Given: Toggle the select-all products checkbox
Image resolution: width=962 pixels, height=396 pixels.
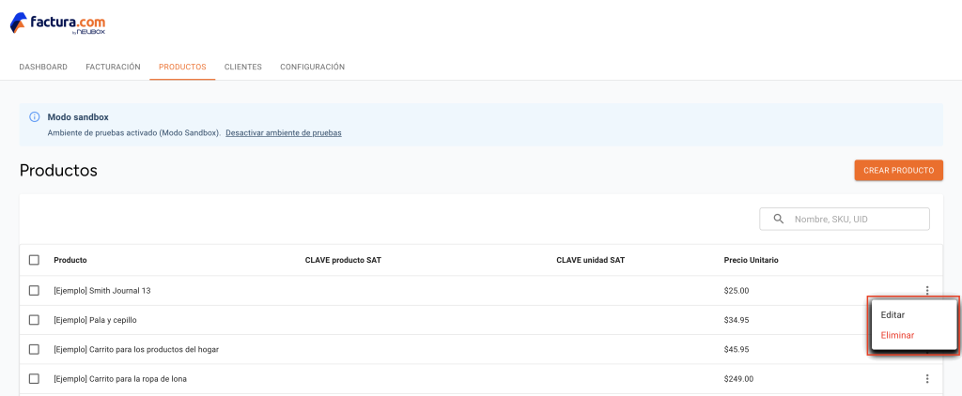Looking at the screenshot, I should point(35,260).
